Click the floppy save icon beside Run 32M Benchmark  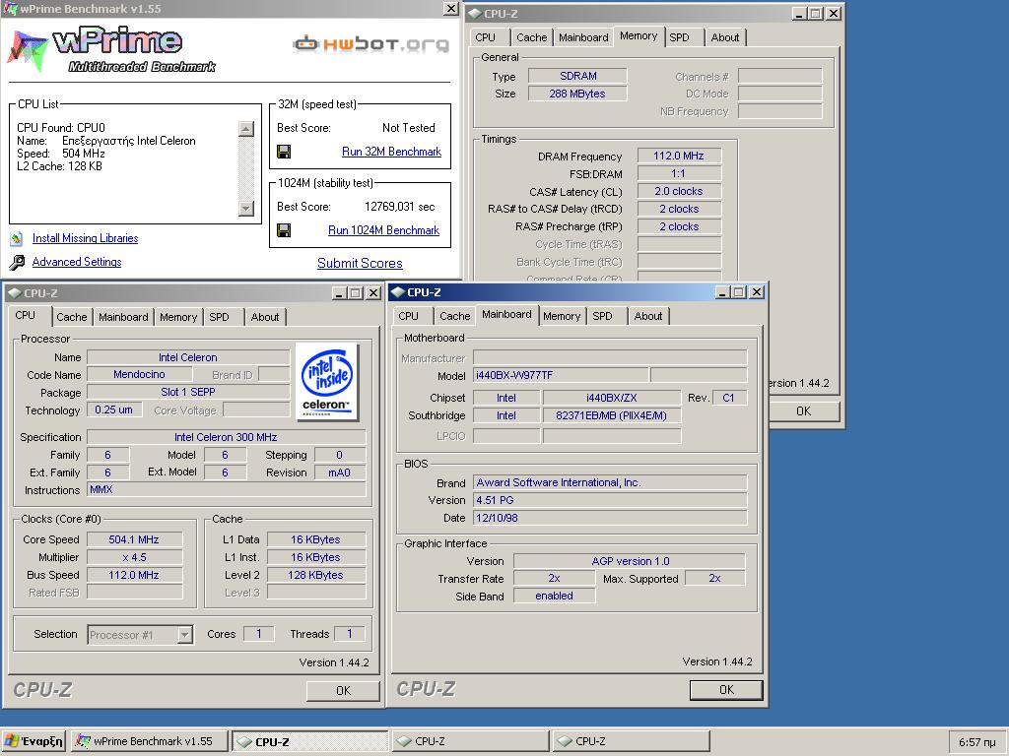tap(283, 152)
